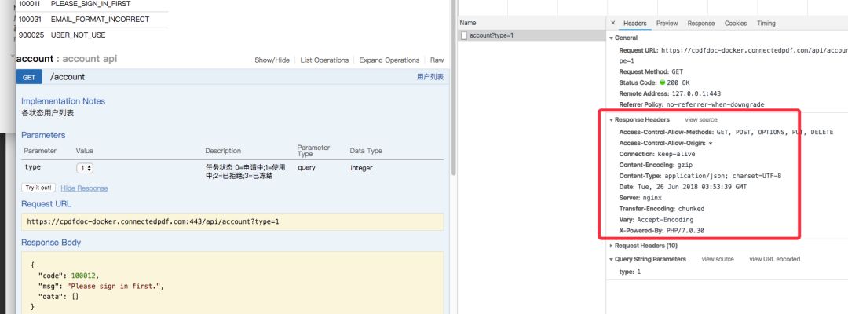Click List Operations link
This screenshot has height=314, width=848.
(324, 60)
